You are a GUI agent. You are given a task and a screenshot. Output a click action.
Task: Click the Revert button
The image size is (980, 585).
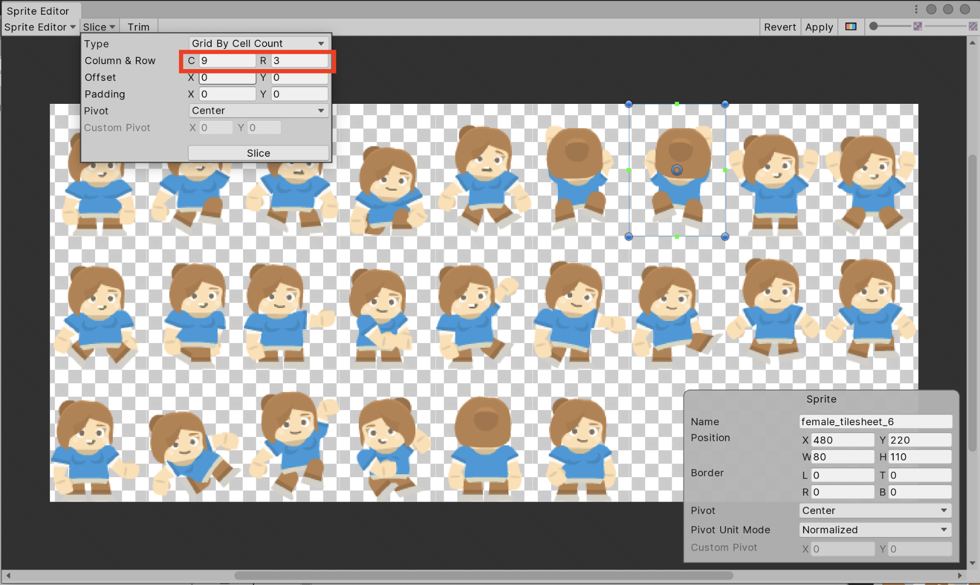pyautogui.click(x=778, y=26)
